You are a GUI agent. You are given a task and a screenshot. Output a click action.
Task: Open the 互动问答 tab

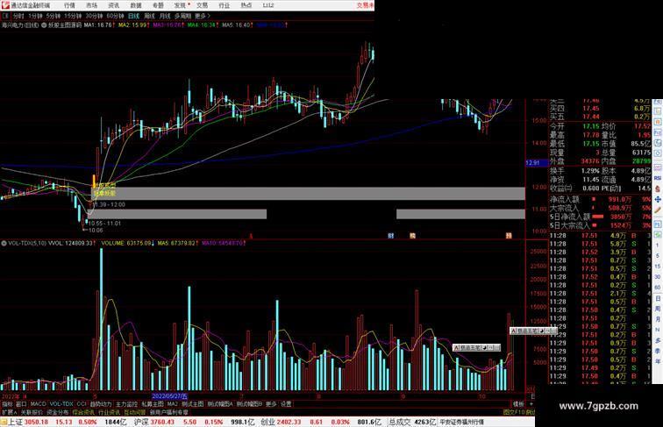(135, 412)
